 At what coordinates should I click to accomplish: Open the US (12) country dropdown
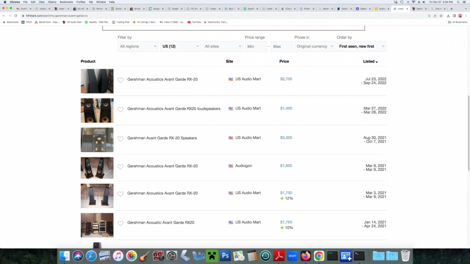pos(180,46)
